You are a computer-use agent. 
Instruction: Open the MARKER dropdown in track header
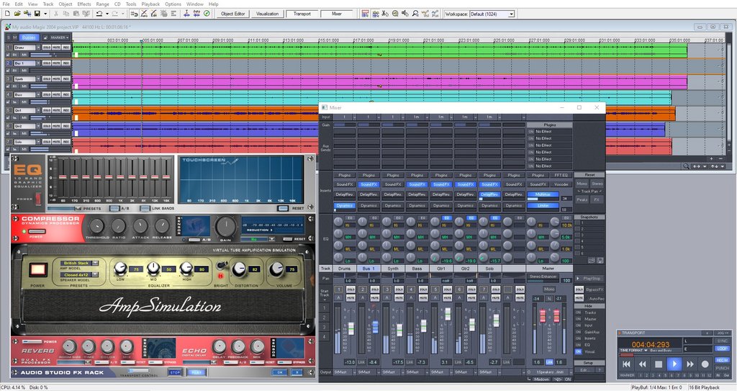pos(60,37)
